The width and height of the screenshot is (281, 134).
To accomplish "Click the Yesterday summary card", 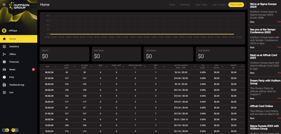I will pyautogui.click(x=168, y=54).
